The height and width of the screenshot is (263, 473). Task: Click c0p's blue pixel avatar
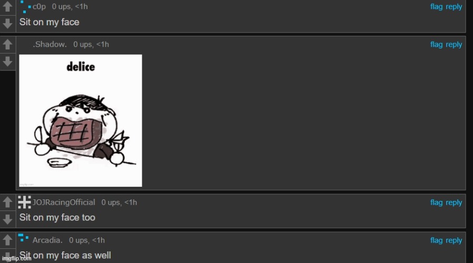point(25,7)
